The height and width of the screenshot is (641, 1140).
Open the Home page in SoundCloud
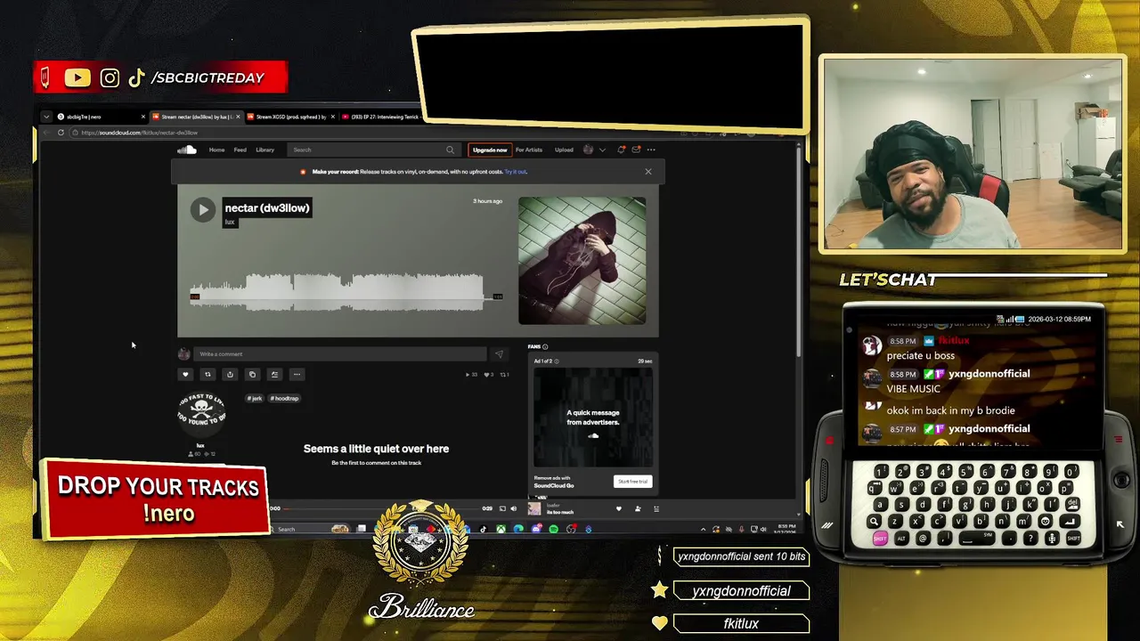point(216,150)
